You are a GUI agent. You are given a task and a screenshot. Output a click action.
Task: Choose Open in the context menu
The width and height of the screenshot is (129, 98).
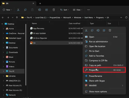[104, 37]
